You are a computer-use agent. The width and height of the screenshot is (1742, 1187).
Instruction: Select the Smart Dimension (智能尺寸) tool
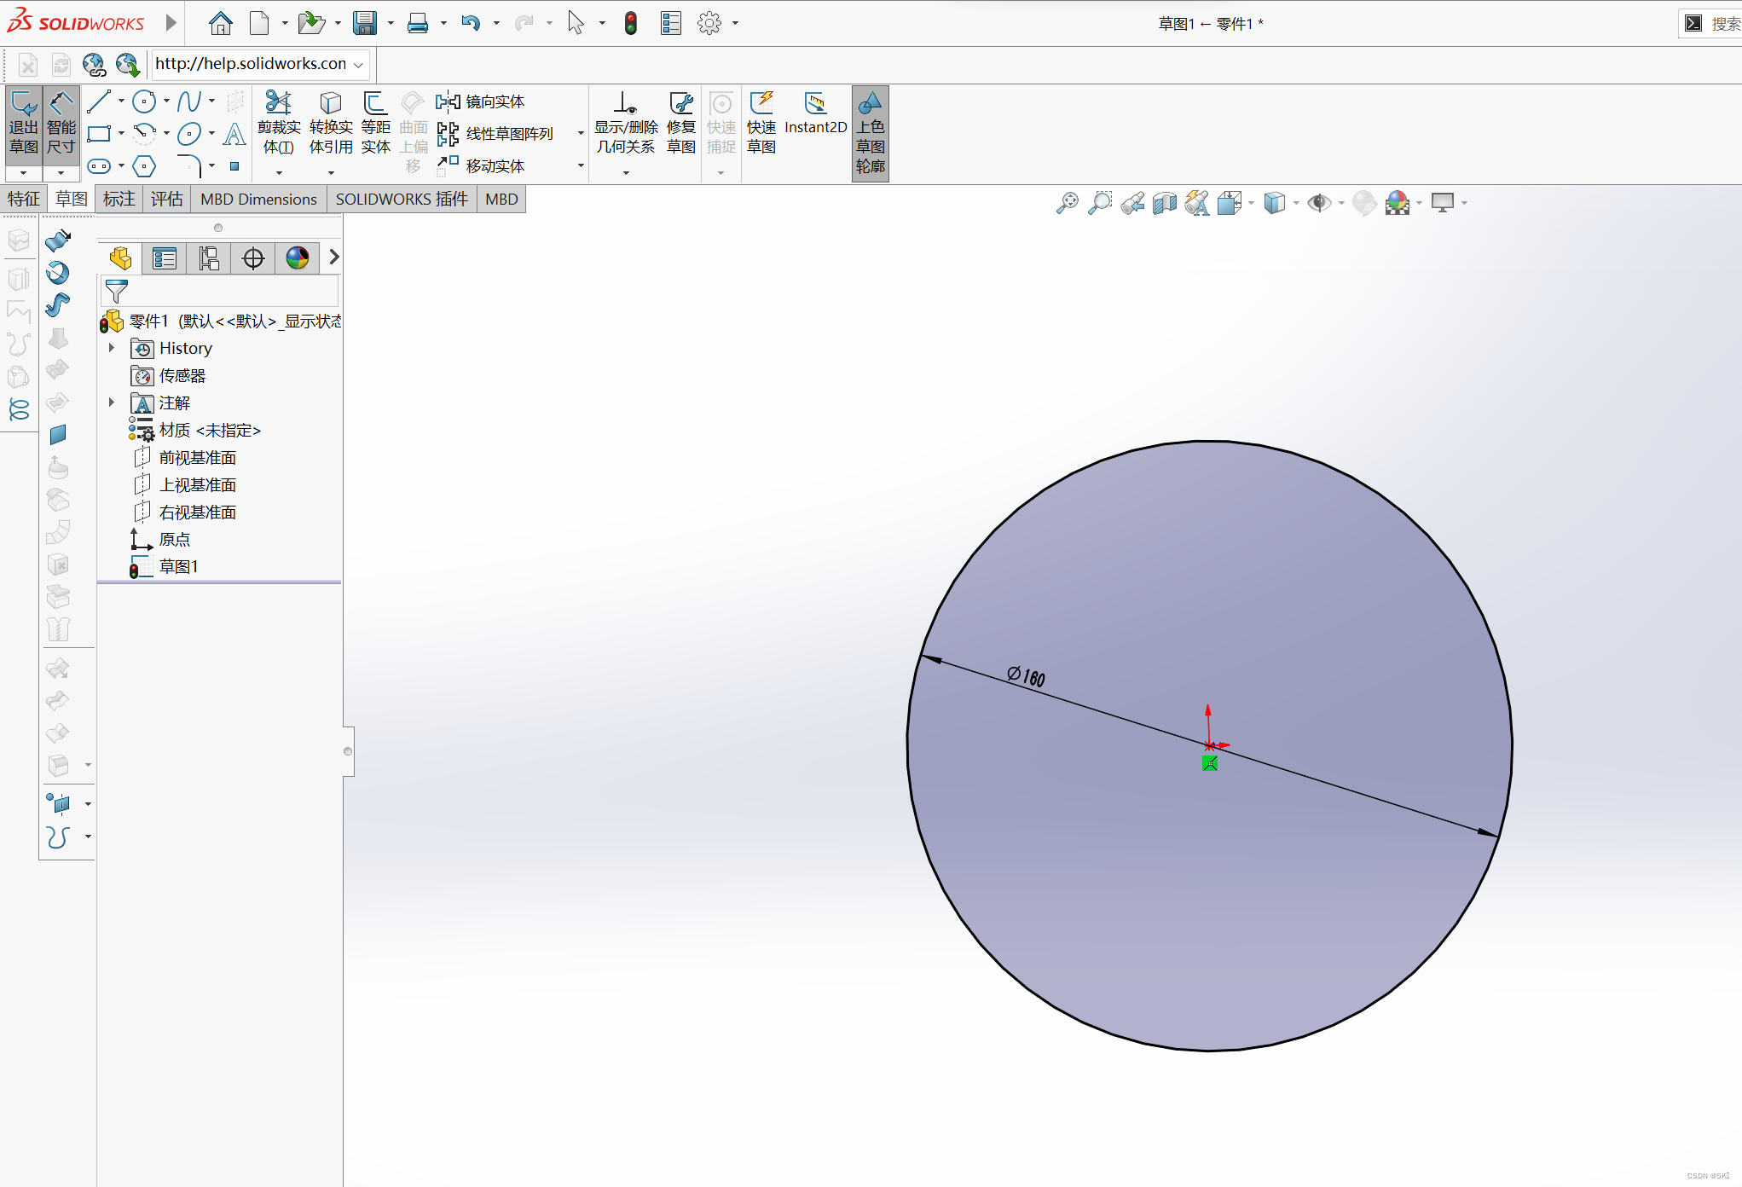[x=61, y=124]
